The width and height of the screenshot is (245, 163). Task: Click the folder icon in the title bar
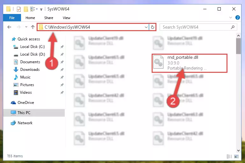click(x=8, y=9)
